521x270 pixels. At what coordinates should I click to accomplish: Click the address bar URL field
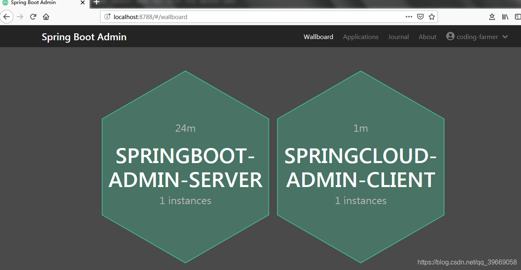269,17
